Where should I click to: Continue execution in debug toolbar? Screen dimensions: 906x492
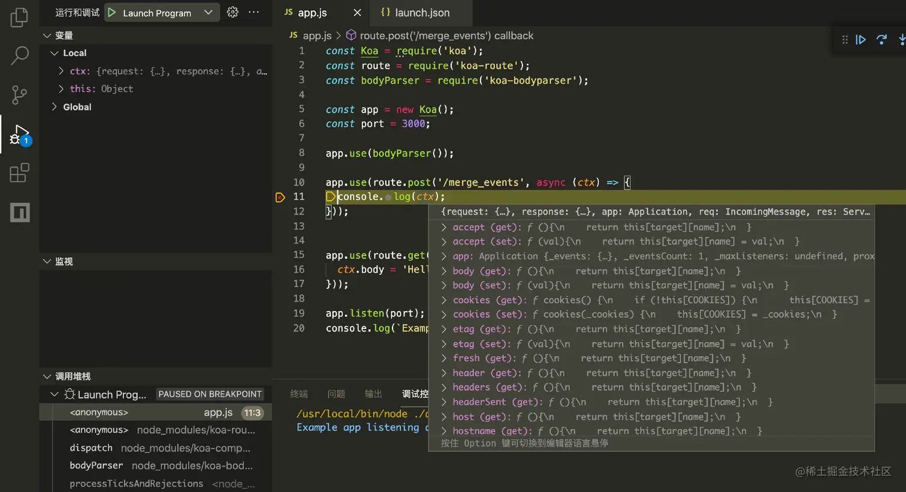coord(861,40)
